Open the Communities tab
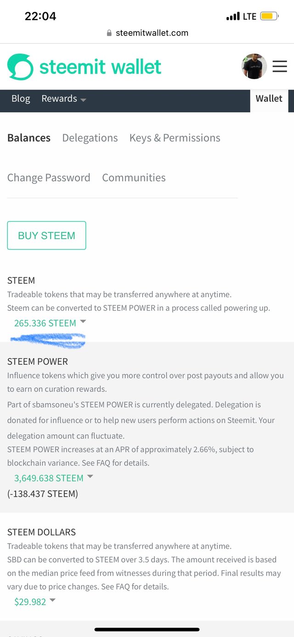294x637 pixels. 134,178
